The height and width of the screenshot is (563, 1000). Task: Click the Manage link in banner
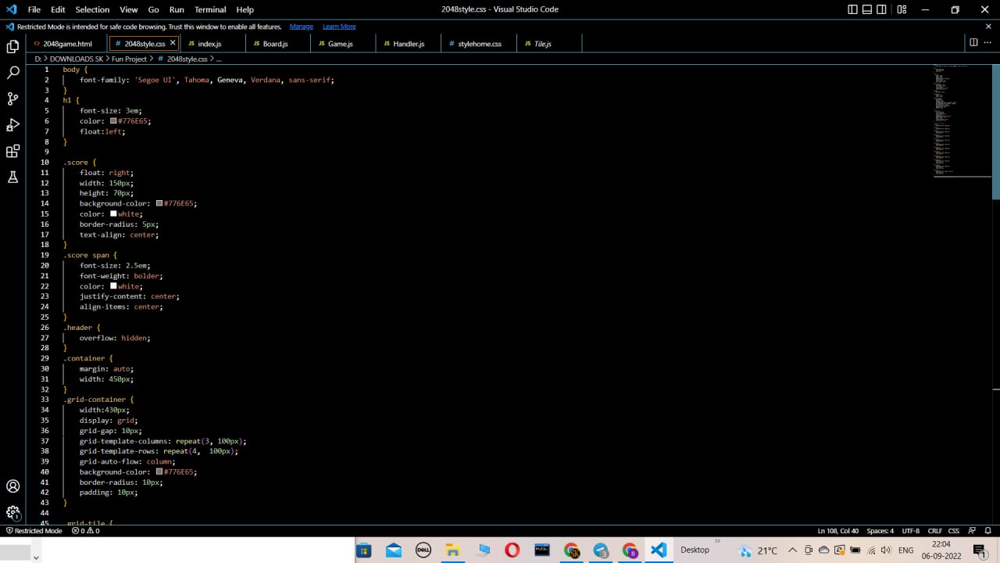(301, 27)
